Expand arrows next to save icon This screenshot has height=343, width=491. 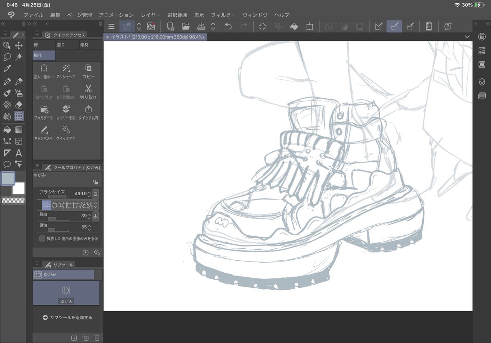point(213,26)
